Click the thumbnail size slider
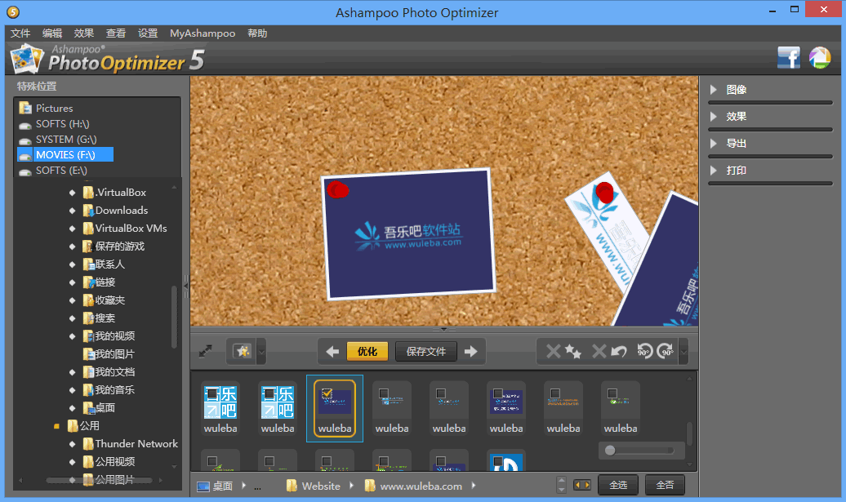This screenshot has width=846, height=502. click(x=641, y=451)
